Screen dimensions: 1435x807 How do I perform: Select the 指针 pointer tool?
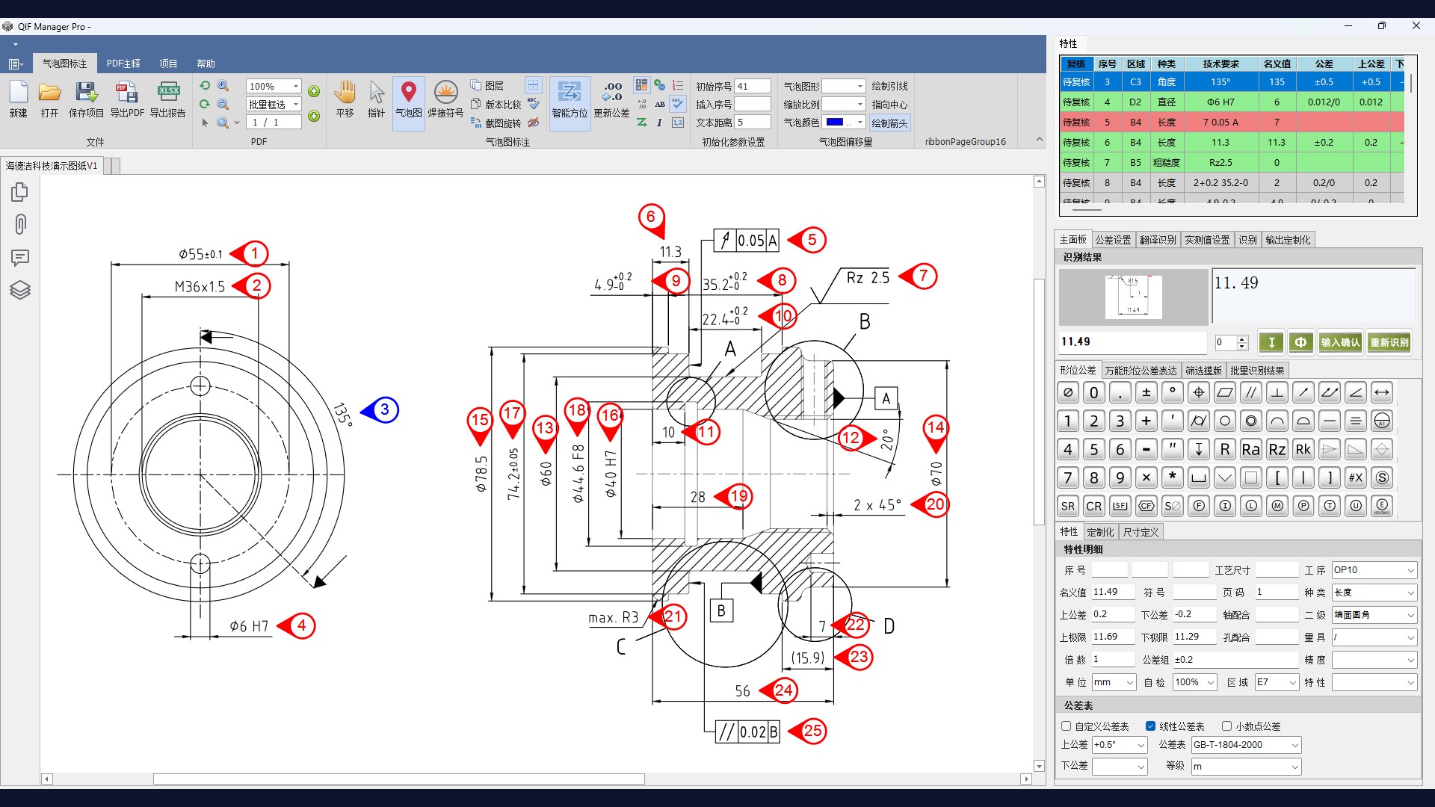tap(376, 99)
